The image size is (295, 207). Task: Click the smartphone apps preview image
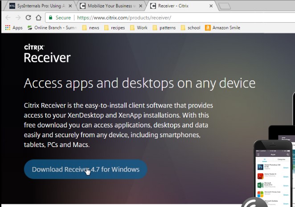coord(273,173)
